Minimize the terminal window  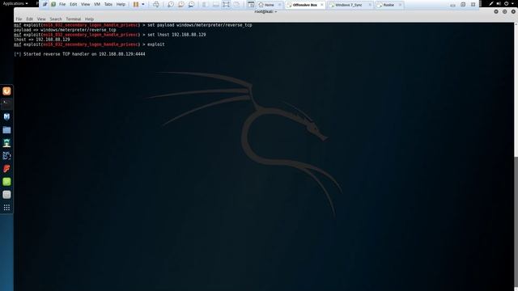[496, 11]
